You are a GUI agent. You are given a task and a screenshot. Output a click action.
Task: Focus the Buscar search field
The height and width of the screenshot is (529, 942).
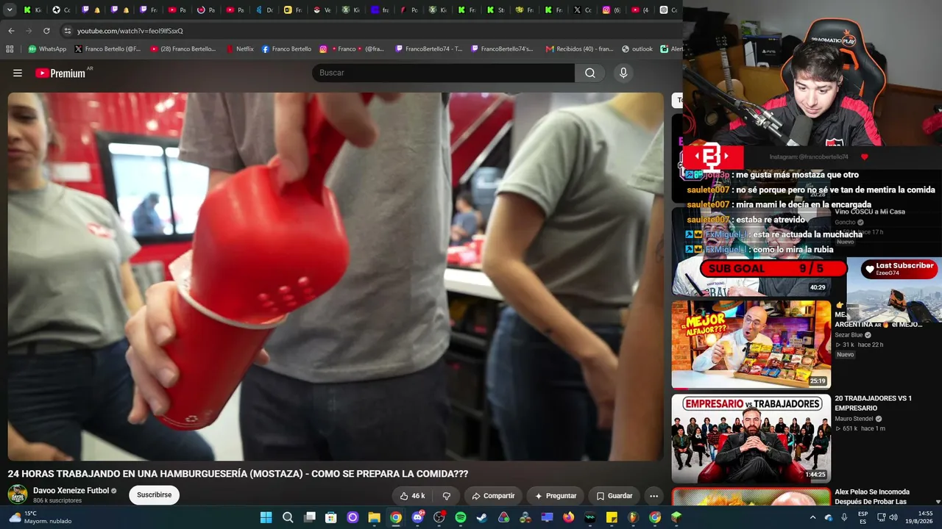click(444, 73)
